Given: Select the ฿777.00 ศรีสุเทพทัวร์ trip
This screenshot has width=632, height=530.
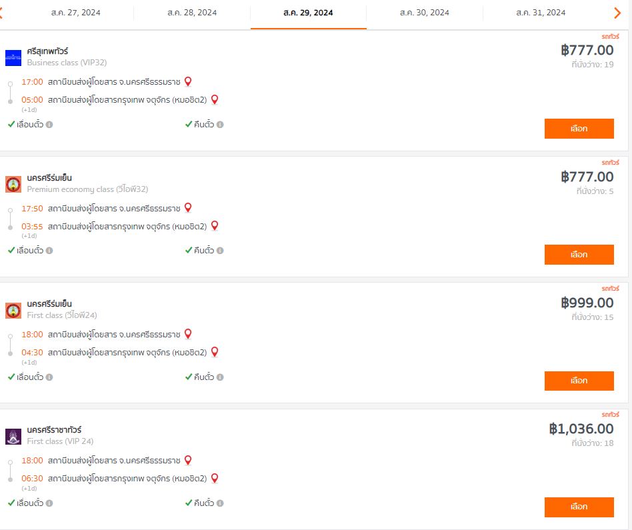Looking at the screenshot, I should [x=579, y=129].
